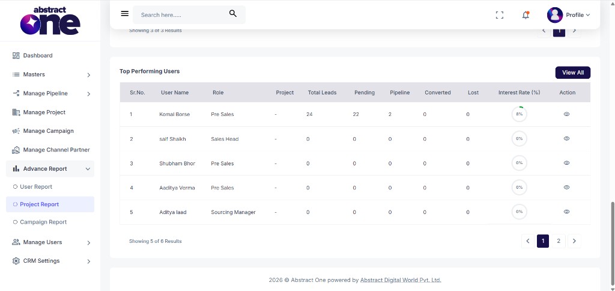Click Top Performing Users heading
Screen dimensions: 615x291
click(x=150, y=72)
